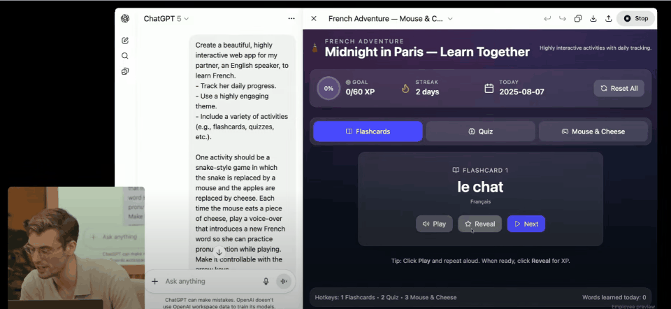Screen dimensions: 671x309
Task: Open the ChatGPT 5 model dropdown
Action: (x=166, y=19)
